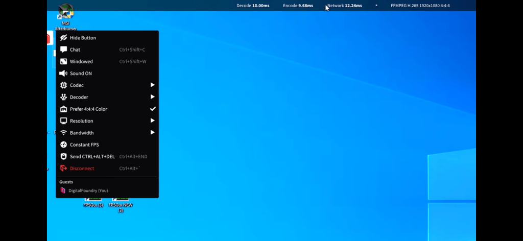Toggle the Prefer 4:4:4 Color checkmark
Image resolution: width=523 pixels, height=241 pixels.
click(x=153, y=109)
